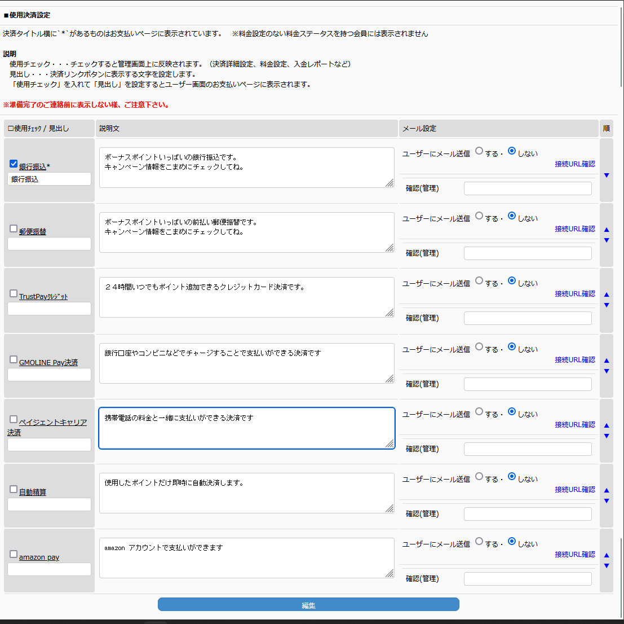624x624 pixels.
Task: Enable the amazon pay checkbox
Action: point(14,554)
